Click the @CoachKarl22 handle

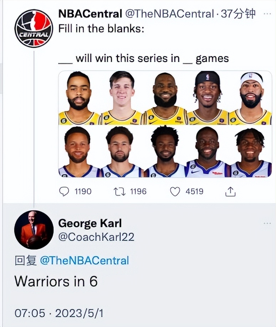point(96,237)
